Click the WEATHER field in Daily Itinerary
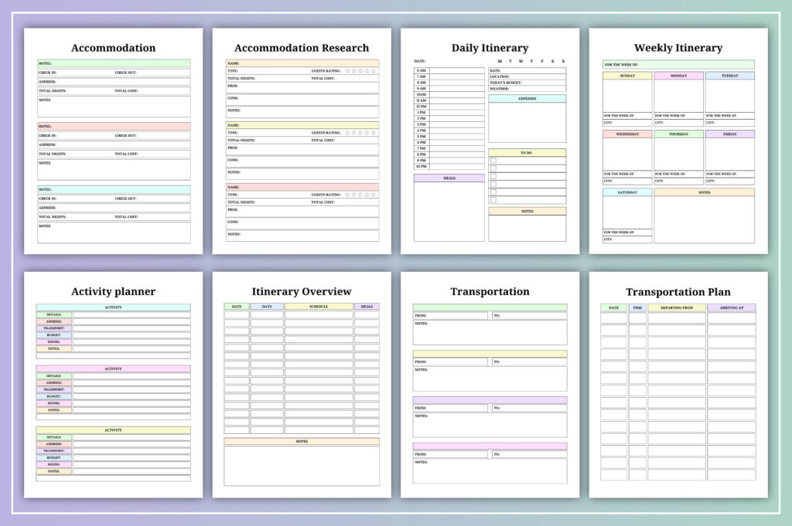This screenshot has height=526, width=792. (527, 89)
